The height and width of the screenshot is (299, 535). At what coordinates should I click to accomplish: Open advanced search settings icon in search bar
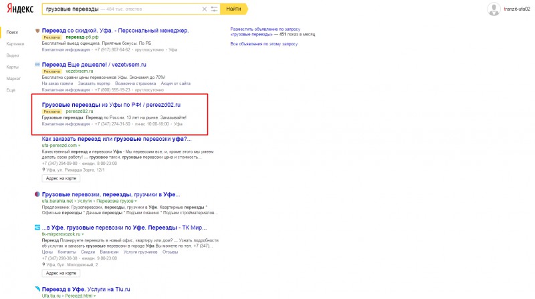point(214,9)
